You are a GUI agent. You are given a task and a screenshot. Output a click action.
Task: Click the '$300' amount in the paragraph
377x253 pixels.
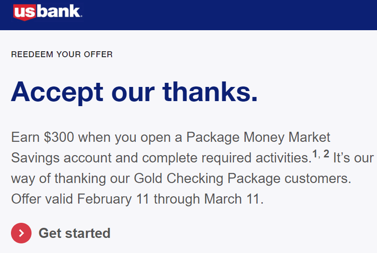tap(58, 137)
